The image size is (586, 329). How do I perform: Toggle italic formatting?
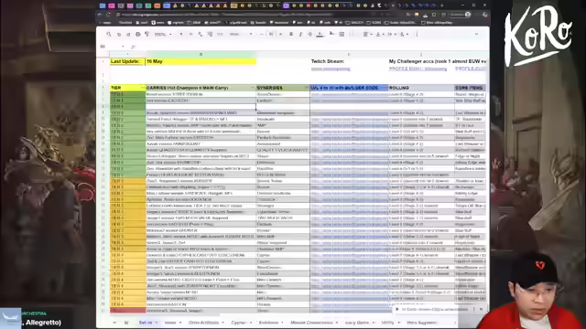tap(300, 34)
